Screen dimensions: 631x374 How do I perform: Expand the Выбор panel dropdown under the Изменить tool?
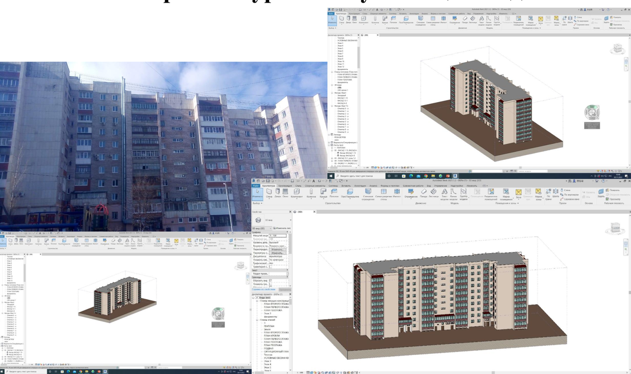click(x=258, y=203)
